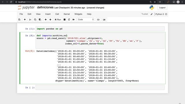The width and height of the screenshot is (185, 104).
Task: Move selected cell down arrow
Action: pos(50,20)
